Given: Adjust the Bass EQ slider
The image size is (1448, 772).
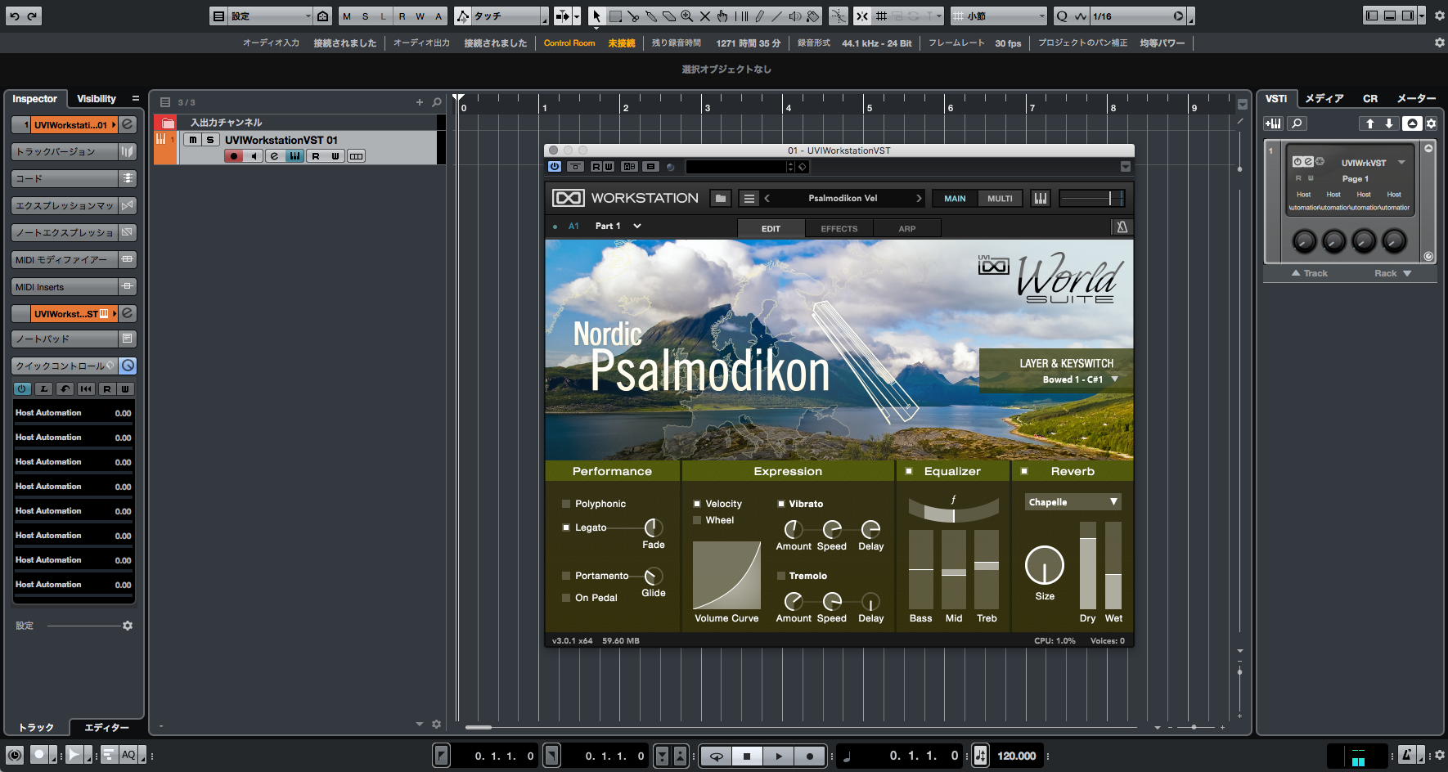Looking at the screenshot, I should point(921,569).
